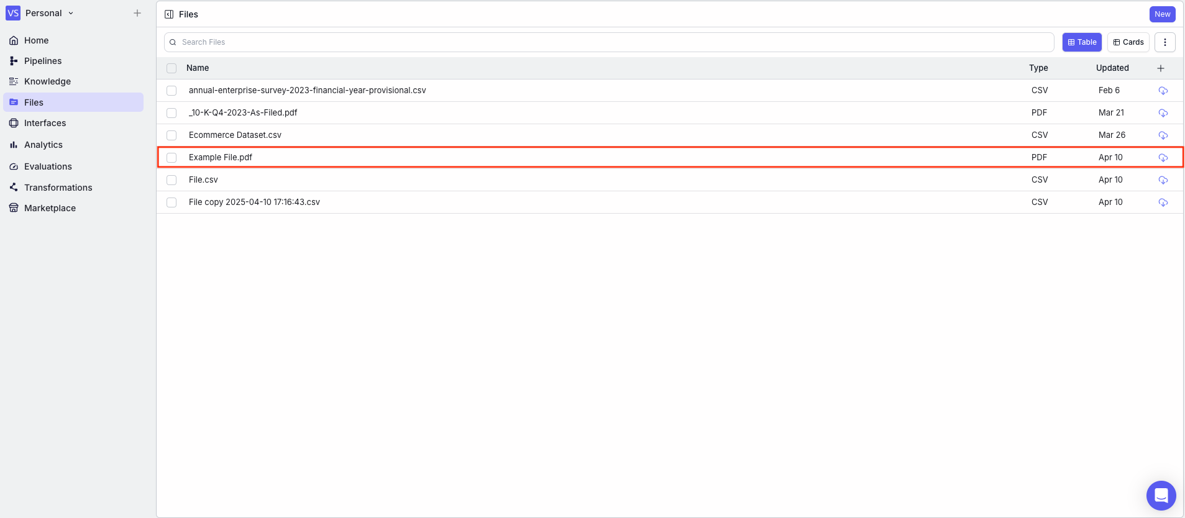Click the Type column header
The width and height of the screenshot is (1185, 518).
(1038, 68)
